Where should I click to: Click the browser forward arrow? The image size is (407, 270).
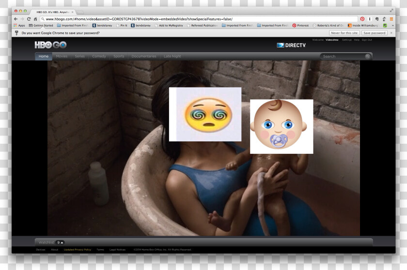click(x=22, y=19)
